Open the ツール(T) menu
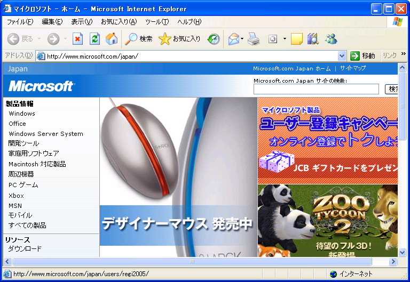The height and width of the screenshot is (282, 410). (x=157, y=22)
